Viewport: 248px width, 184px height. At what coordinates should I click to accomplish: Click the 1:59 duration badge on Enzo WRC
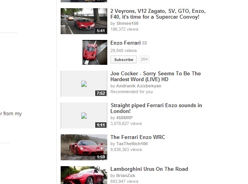click(101, 157)
